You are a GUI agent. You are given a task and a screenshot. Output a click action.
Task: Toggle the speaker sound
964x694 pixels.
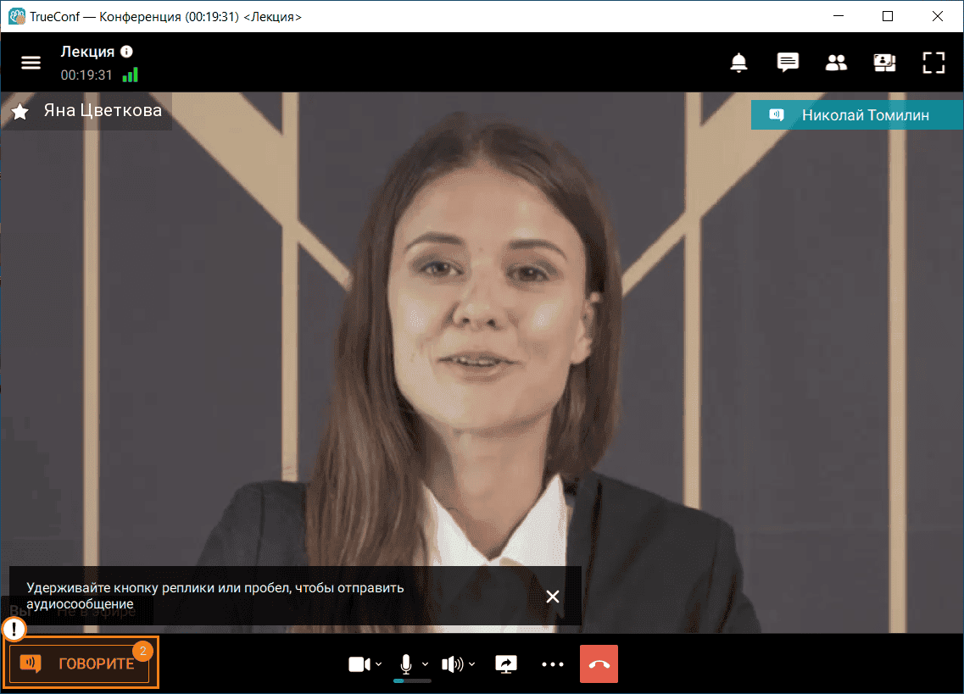[453, 663]
